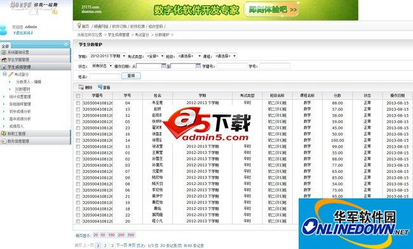Click the delete icon labeled 删除
Viewport: 413px width, 249px height.
81,87
